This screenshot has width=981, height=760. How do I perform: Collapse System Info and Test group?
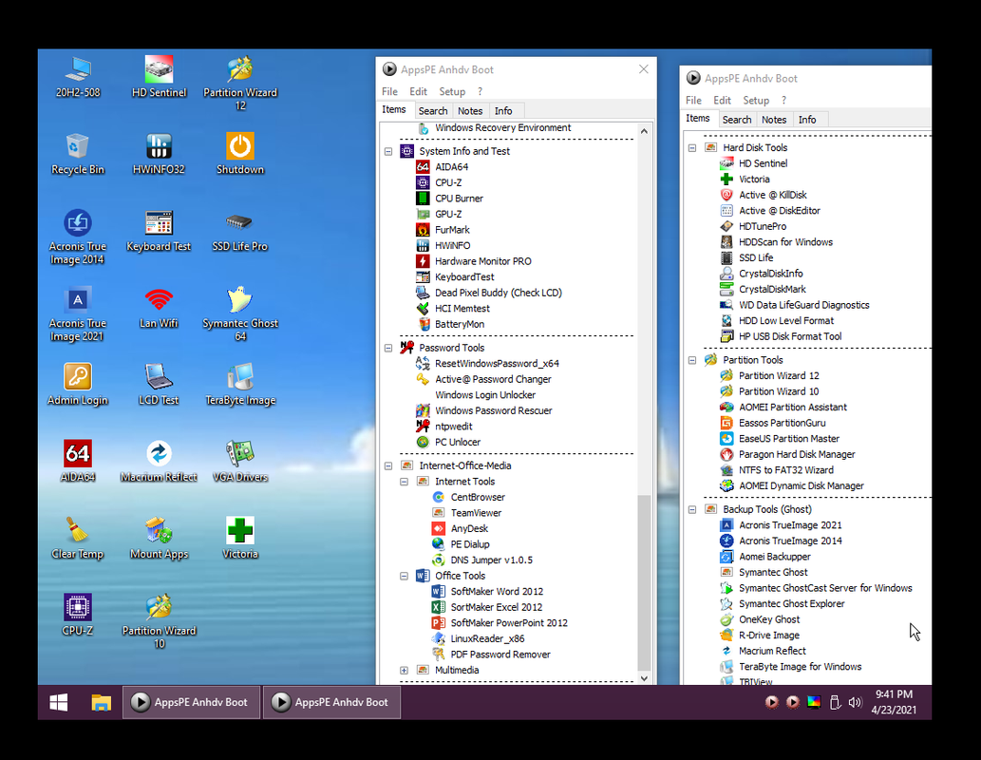pyautogui.click(x=387, y=151)
